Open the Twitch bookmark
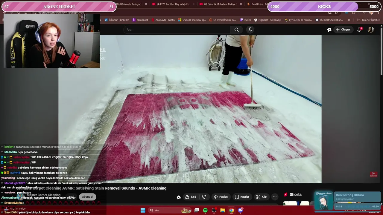The image size is (383, 215). 245,20
